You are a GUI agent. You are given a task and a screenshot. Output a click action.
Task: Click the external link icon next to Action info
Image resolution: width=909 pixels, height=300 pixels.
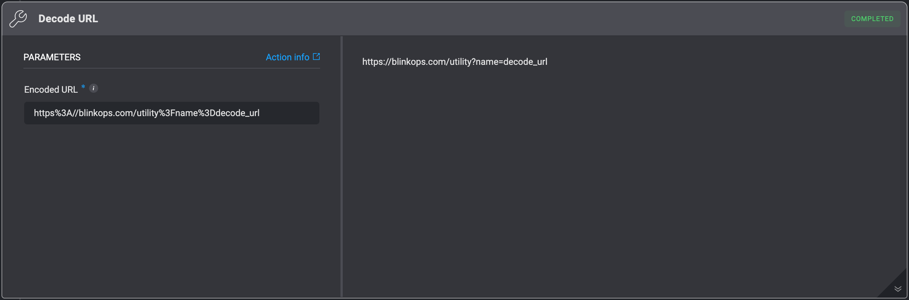pyautogui.click(x=316, y=57)
